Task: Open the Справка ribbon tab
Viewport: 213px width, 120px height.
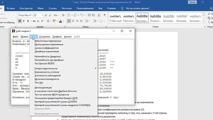Action: pos(111,8)
